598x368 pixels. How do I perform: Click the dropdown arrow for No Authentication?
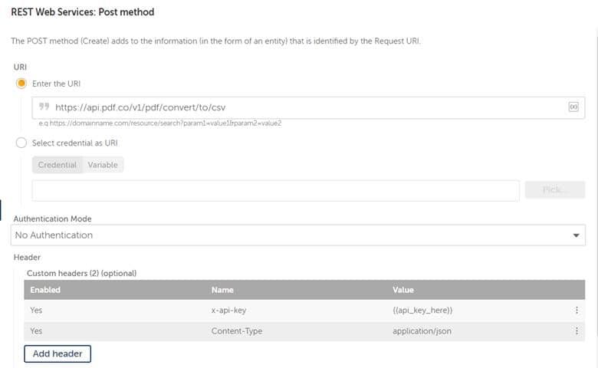point(577,235)
